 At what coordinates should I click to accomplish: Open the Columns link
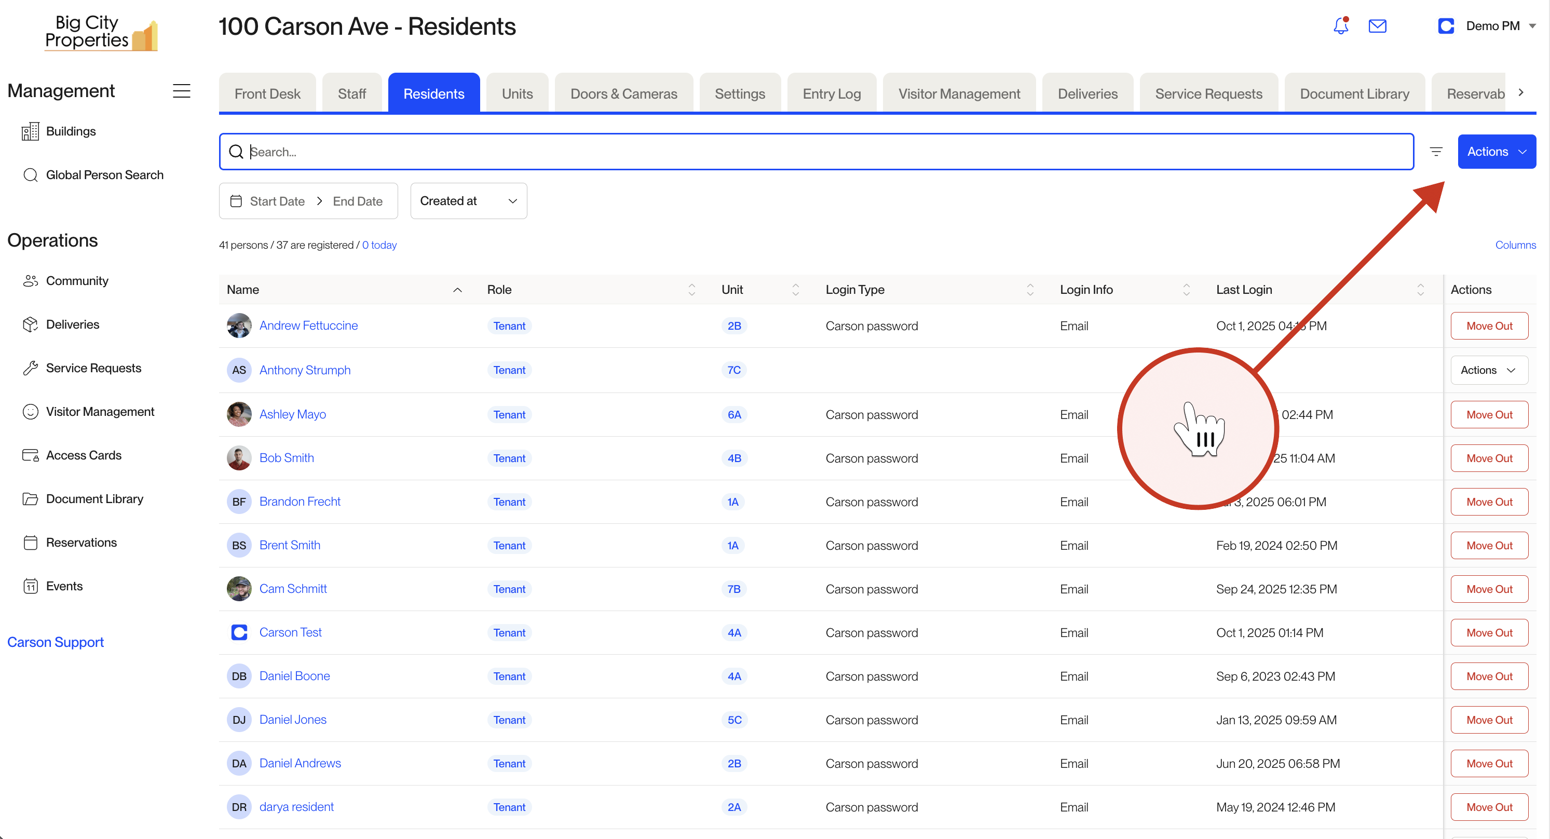[x=1515, y=245]
